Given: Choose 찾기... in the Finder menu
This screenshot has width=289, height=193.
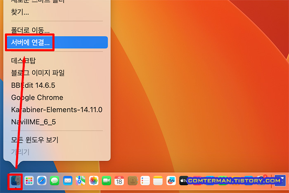Looking at the screenshot, I should pos(57,12).
